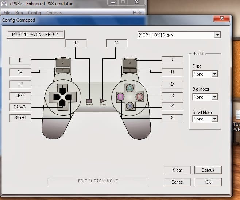Click the PORT 1 : PAD NUMBER 1 label
Image resolution: width=240 pixels, height=200 pixels.
(35, 34)
